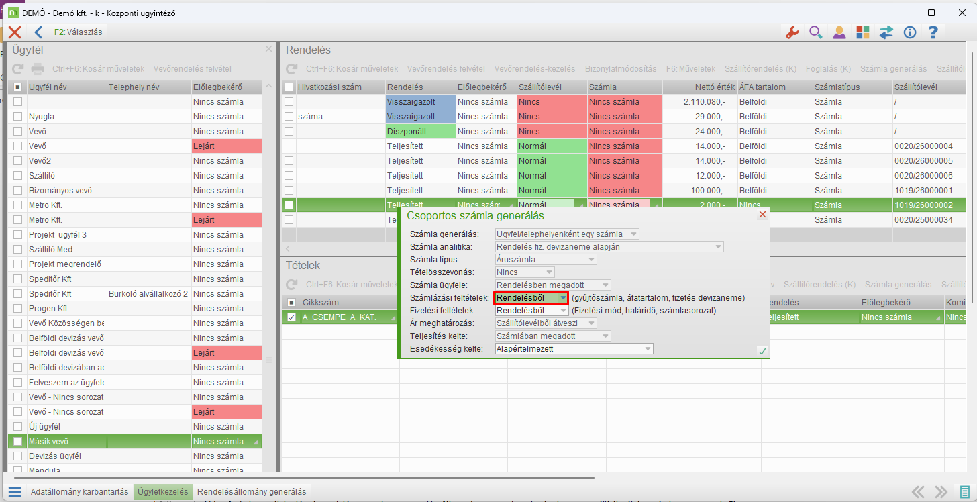
Task: Open the Esedékesség kelte dropdown
Action: [647, 349]
